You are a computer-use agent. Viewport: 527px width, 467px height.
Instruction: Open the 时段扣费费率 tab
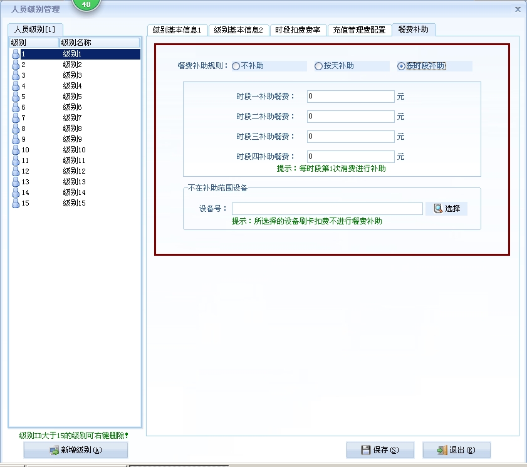tap(298, 30)
